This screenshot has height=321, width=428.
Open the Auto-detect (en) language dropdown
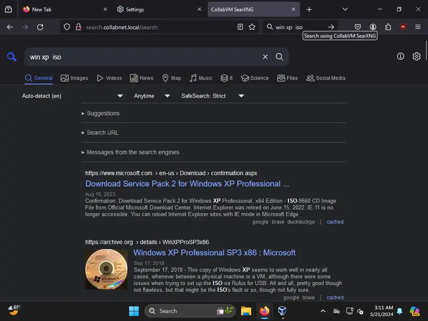(72, 96)
